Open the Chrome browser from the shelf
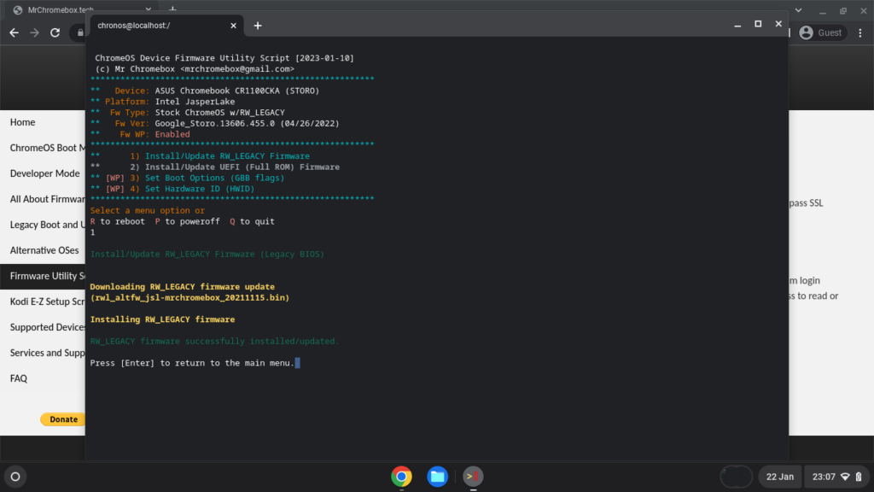The width and height of the screenshot is (874, 492). 401,477
